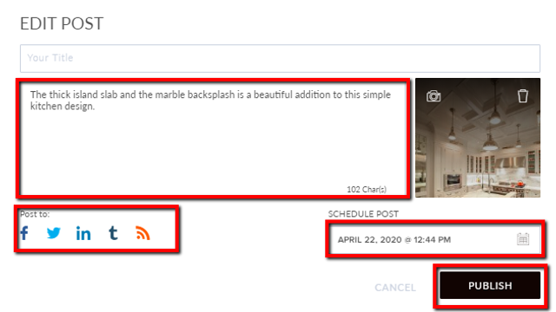
Task: Replace photo using the camera icon
Action: [434, 96]
